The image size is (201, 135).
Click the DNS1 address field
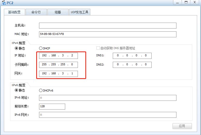click(x=132, y=56)
